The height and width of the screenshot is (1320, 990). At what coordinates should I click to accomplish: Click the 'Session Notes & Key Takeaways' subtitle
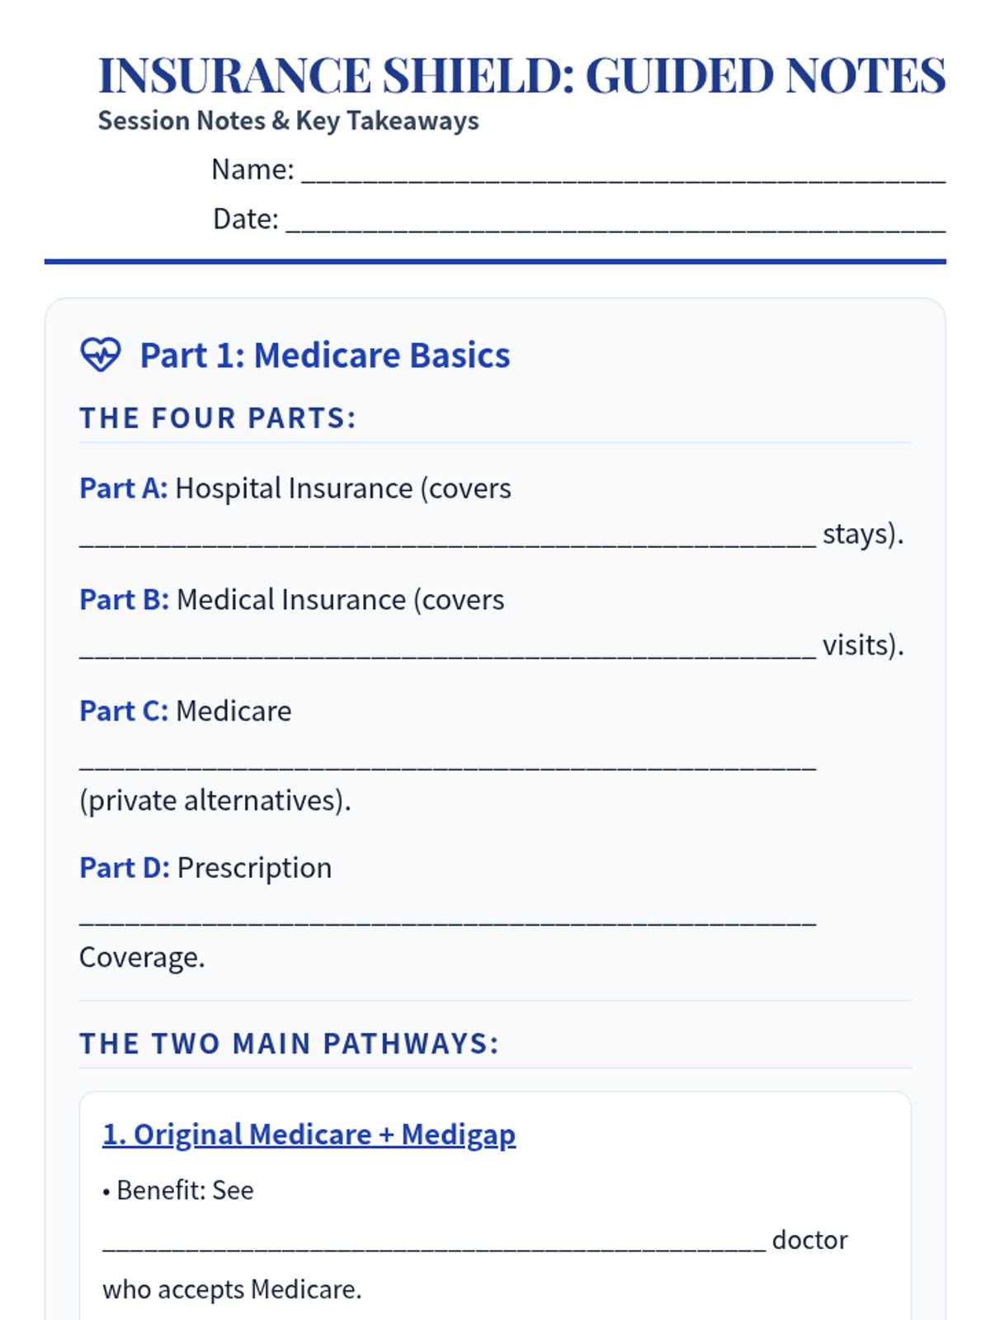tap(288, 120)
